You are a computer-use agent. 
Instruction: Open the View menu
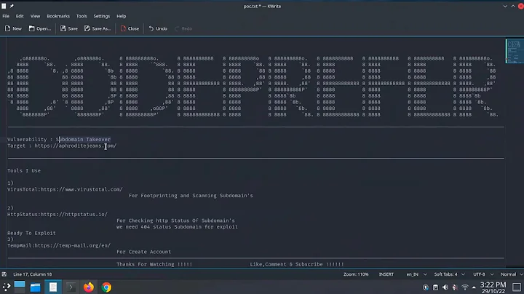(x=35, y=16)
